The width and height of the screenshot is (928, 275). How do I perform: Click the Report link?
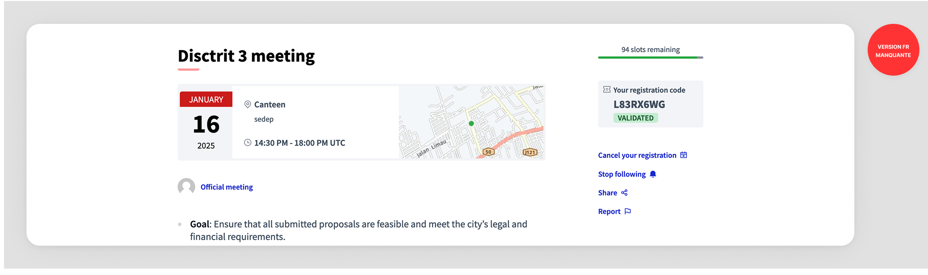tap(614, 211)
